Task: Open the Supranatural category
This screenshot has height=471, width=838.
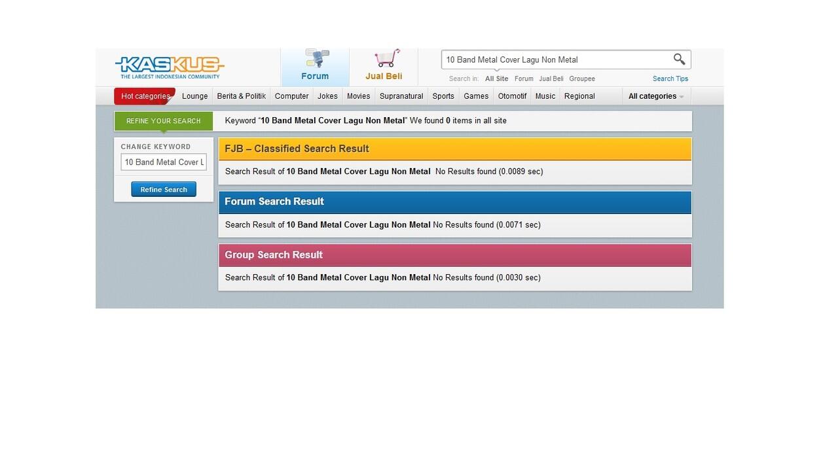Action: click(401, 96)
